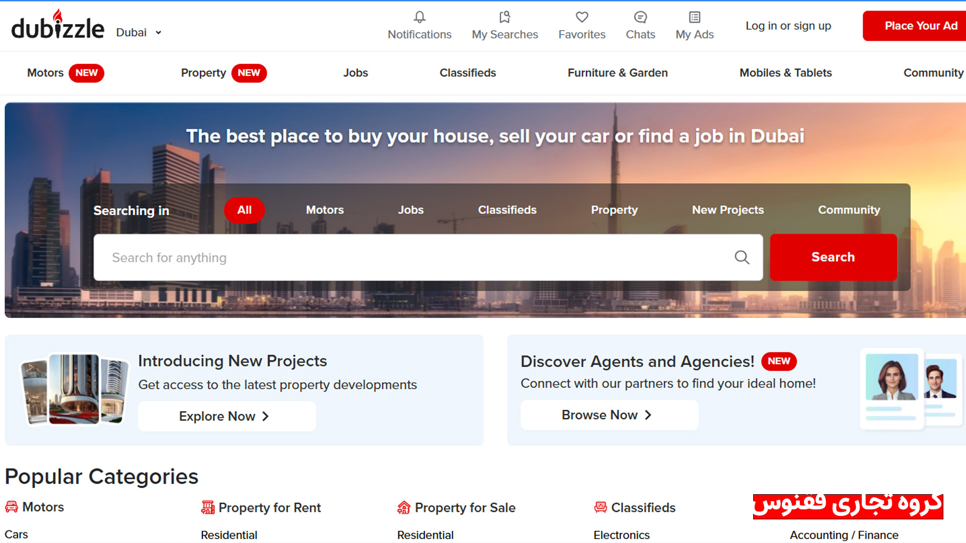Switch search scope to Property
Screen dimensions: 966x543
614,210
